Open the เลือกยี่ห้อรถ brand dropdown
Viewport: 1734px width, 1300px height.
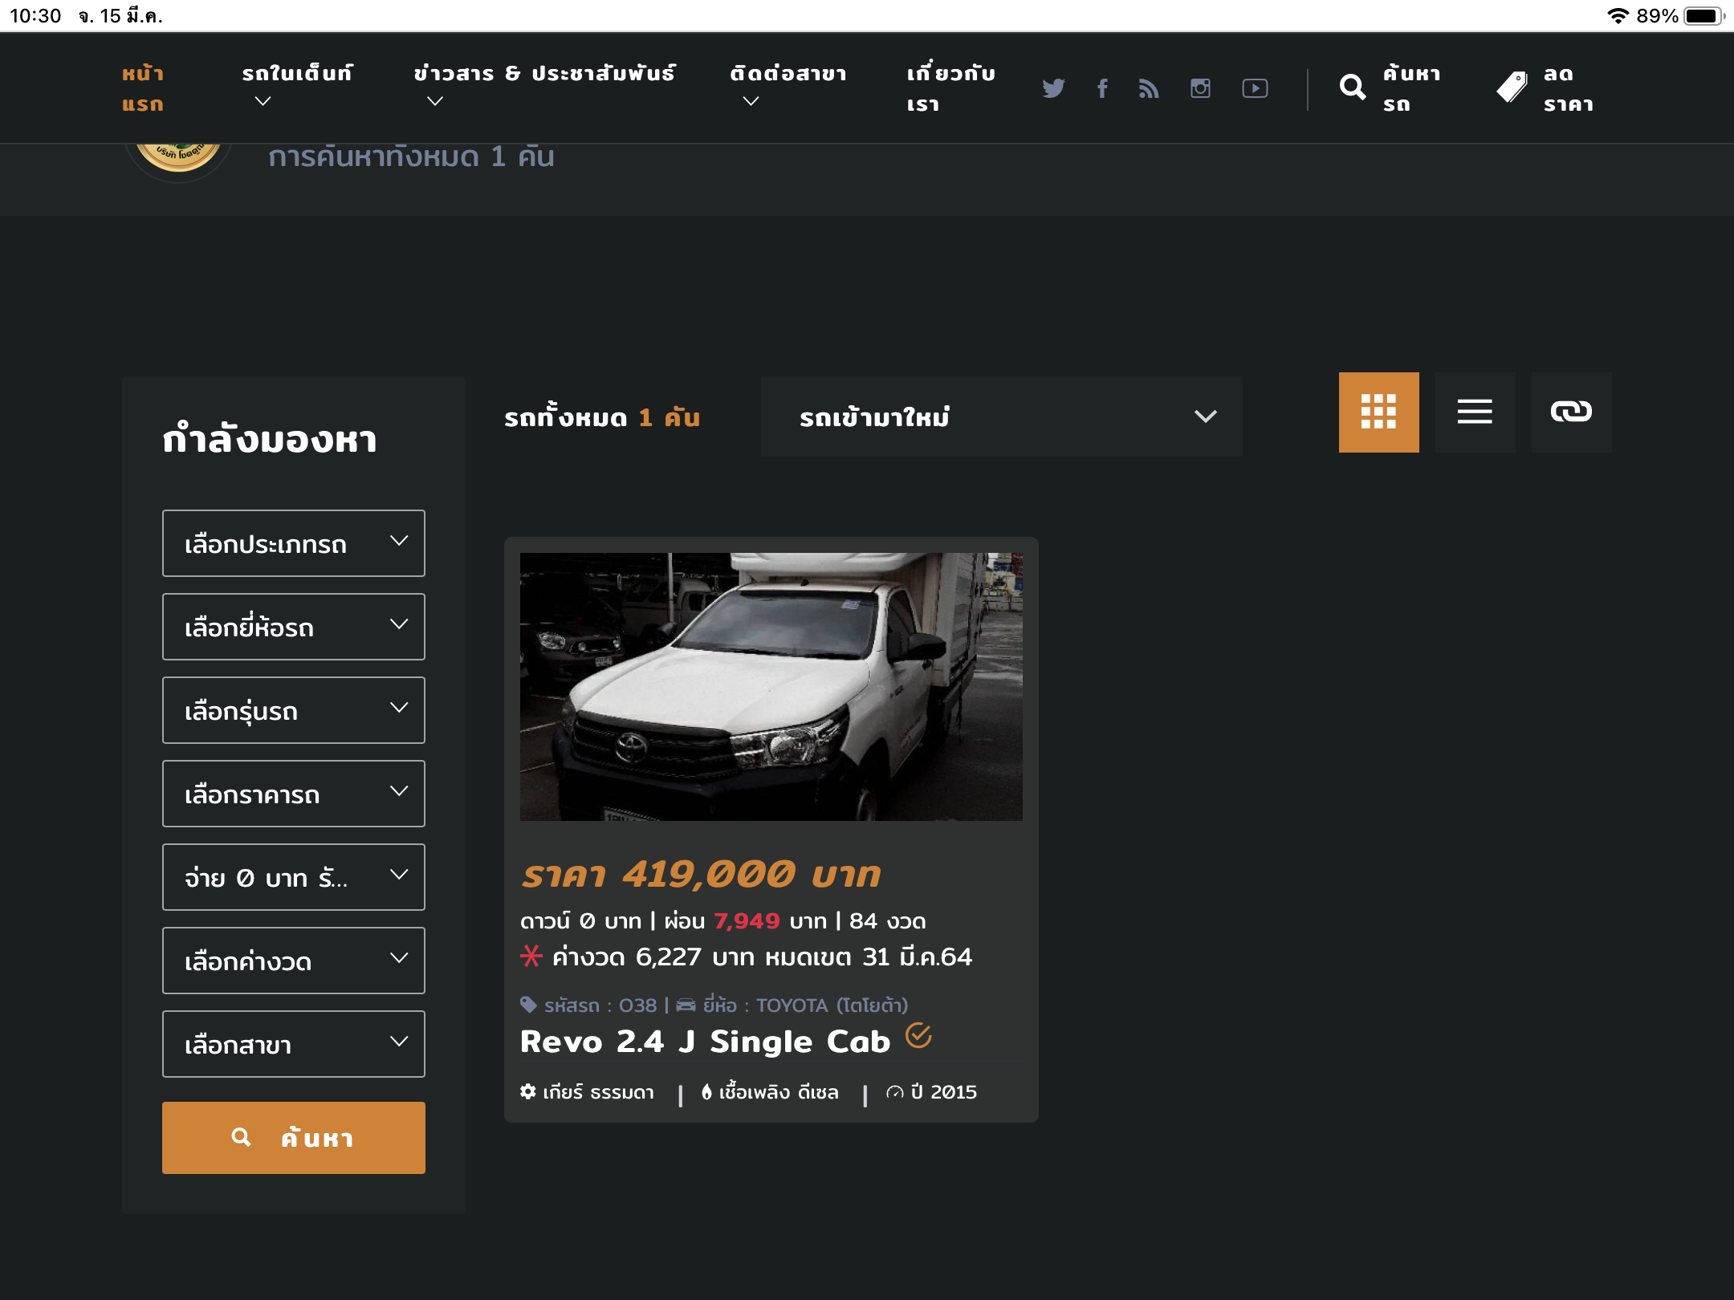(x=293, y=627)
